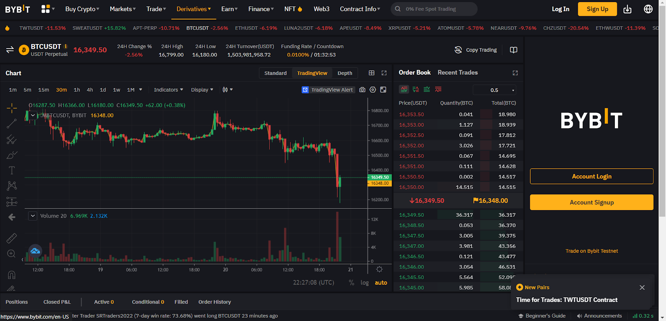Select the ruler measure tool
Screen dimensions: 666x321
12,238
